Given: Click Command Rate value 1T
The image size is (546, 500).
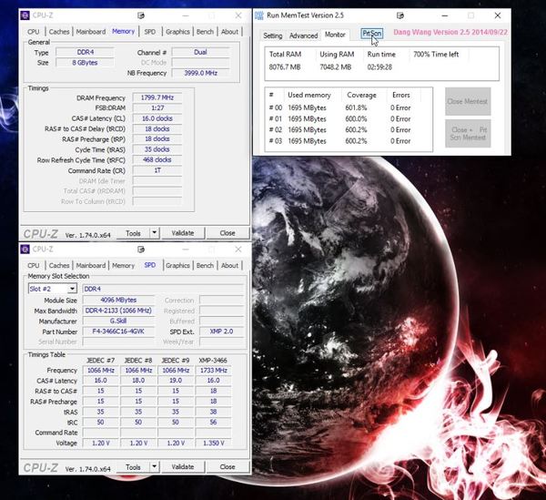Looking at the screenshot, I should click(157, 170).
